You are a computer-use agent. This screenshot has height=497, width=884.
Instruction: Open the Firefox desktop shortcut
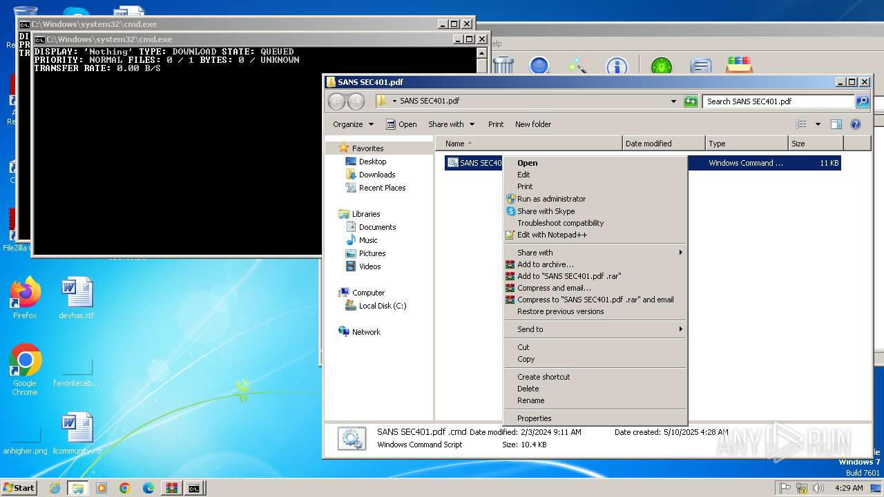(x=25, y=298)
